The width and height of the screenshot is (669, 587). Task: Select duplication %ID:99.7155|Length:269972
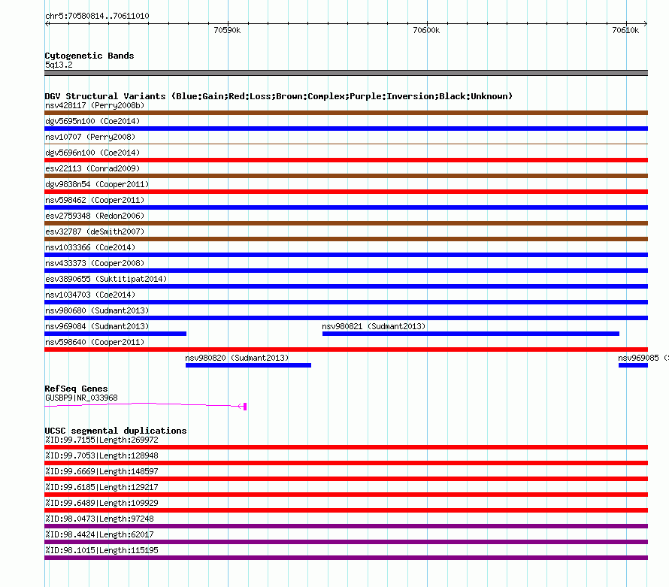click(x=101, y=440)
